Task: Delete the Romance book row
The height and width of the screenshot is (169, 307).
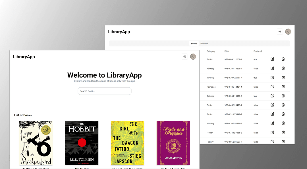Action: (x=283, y=86)
